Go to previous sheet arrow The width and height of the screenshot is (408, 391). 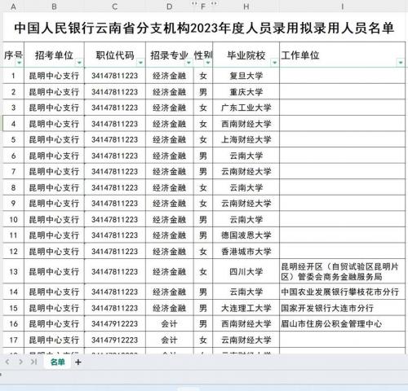coord(7,362)
